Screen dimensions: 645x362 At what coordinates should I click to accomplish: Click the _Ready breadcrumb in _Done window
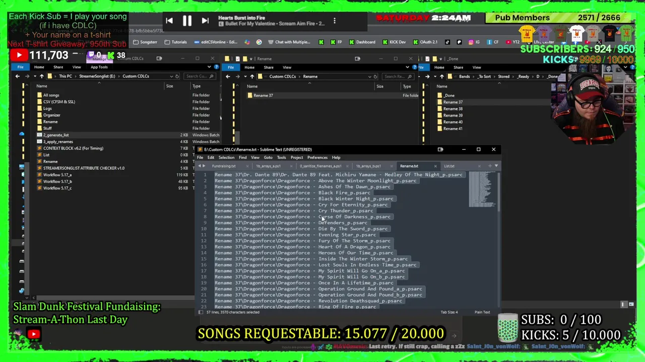pos(523,76)
